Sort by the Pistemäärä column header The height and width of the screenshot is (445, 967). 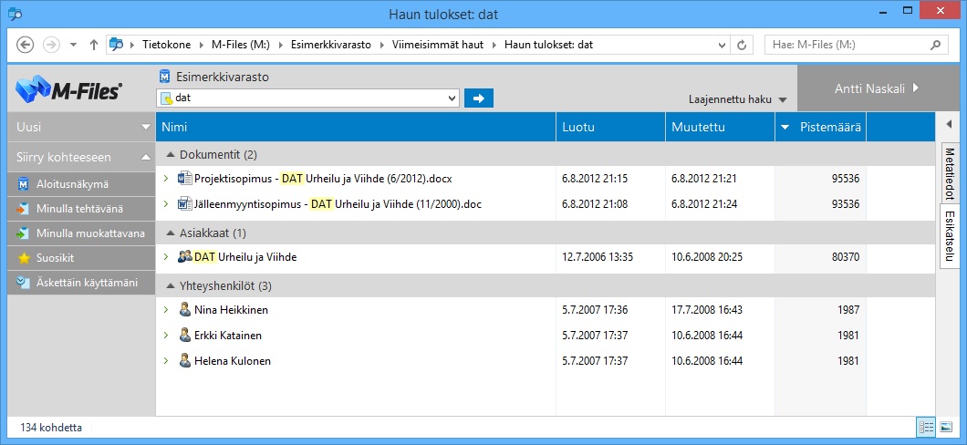click(x=821, y=127)
